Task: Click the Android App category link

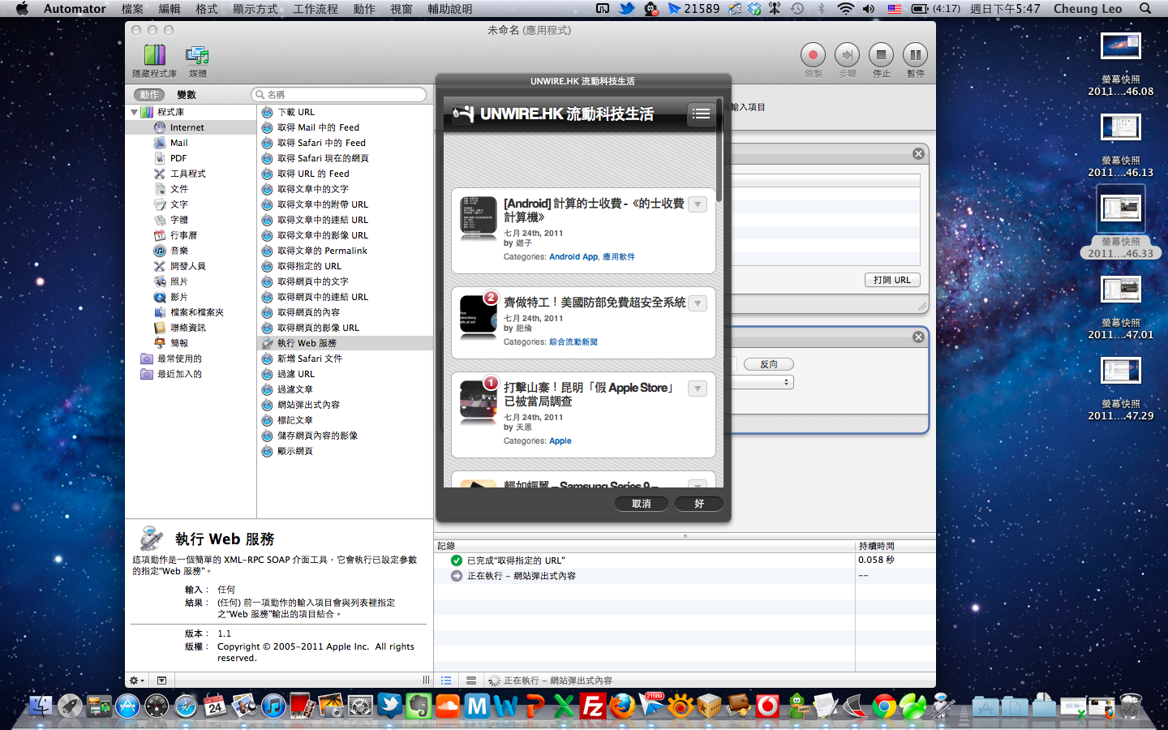Action: point(573,256)
